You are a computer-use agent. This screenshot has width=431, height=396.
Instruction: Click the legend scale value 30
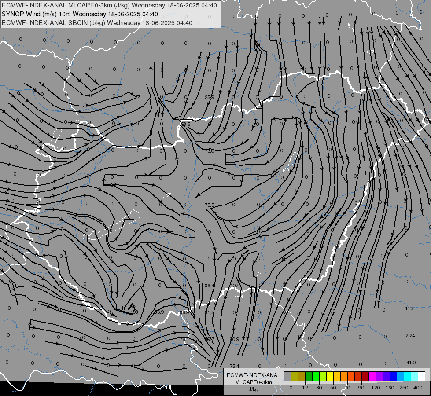point(319,388)
